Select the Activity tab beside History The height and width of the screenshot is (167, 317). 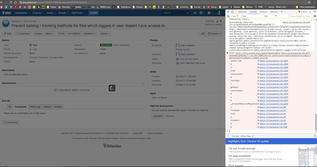(x=58, y=107)
